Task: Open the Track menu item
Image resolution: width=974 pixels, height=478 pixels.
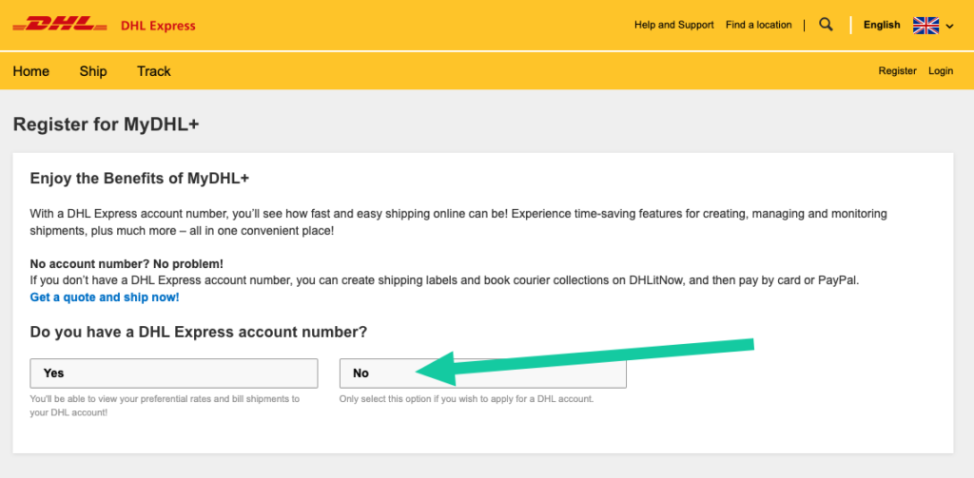Action: 154,71
